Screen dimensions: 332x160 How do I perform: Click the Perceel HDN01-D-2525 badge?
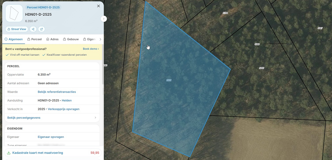(43, 7)
